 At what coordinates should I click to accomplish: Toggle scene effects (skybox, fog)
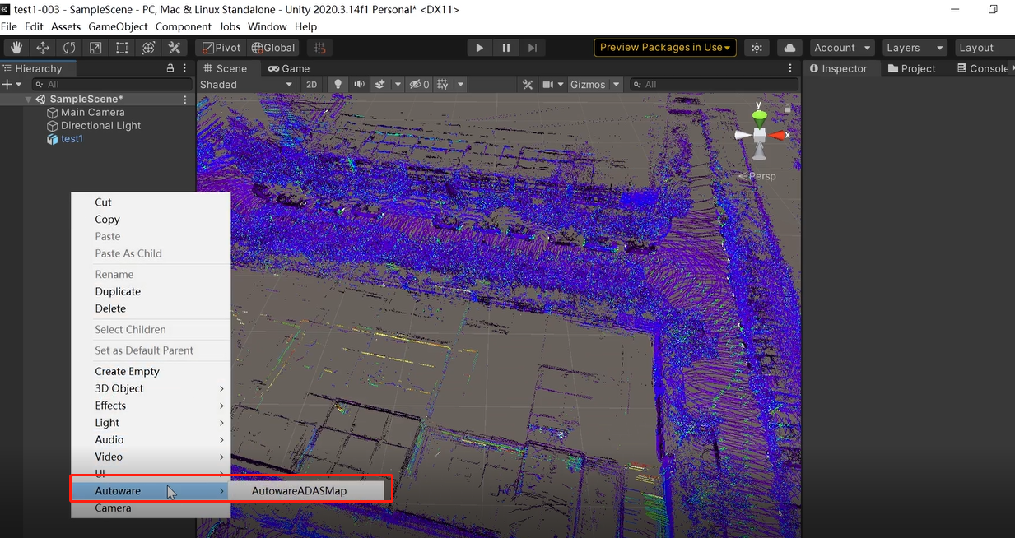[380, 84]
